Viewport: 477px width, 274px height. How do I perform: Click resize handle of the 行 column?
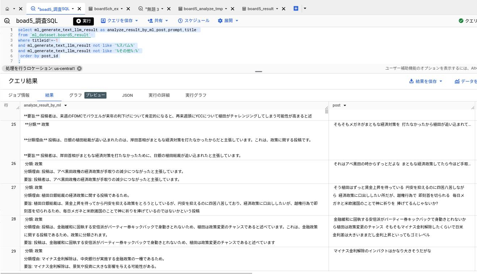tap(18, 108)
